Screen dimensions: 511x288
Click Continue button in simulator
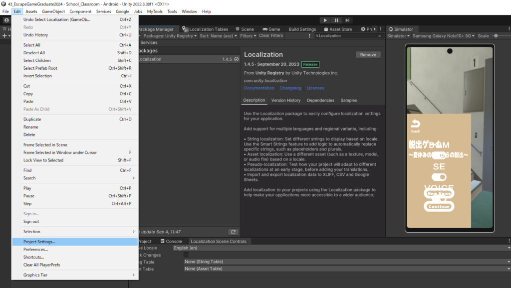pos(439,206)
